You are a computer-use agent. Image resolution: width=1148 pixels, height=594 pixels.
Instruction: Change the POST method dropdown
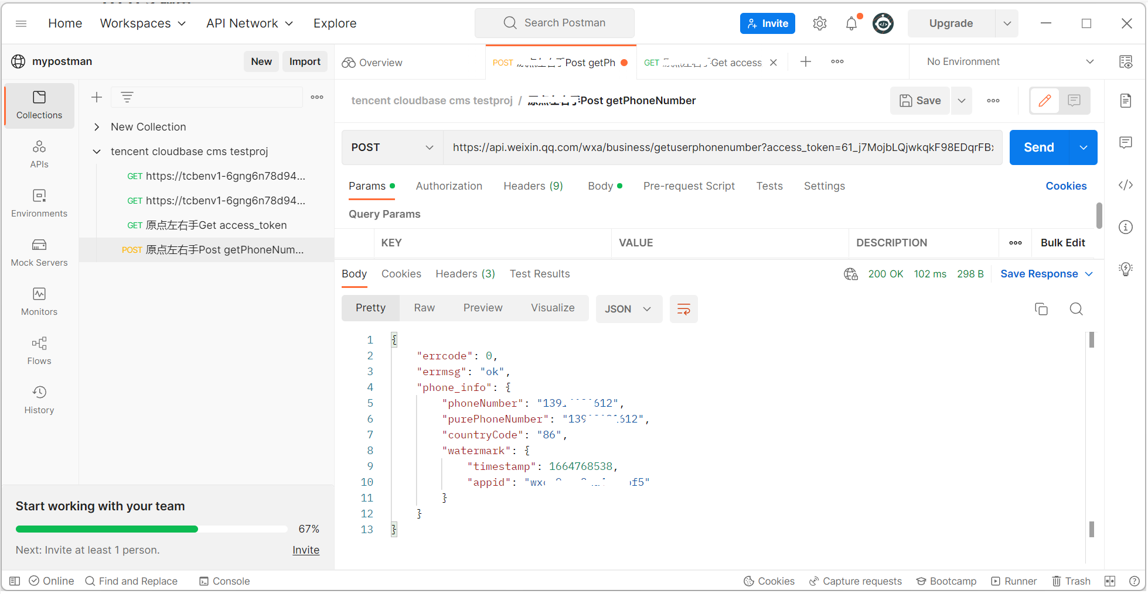coord(393,147)
